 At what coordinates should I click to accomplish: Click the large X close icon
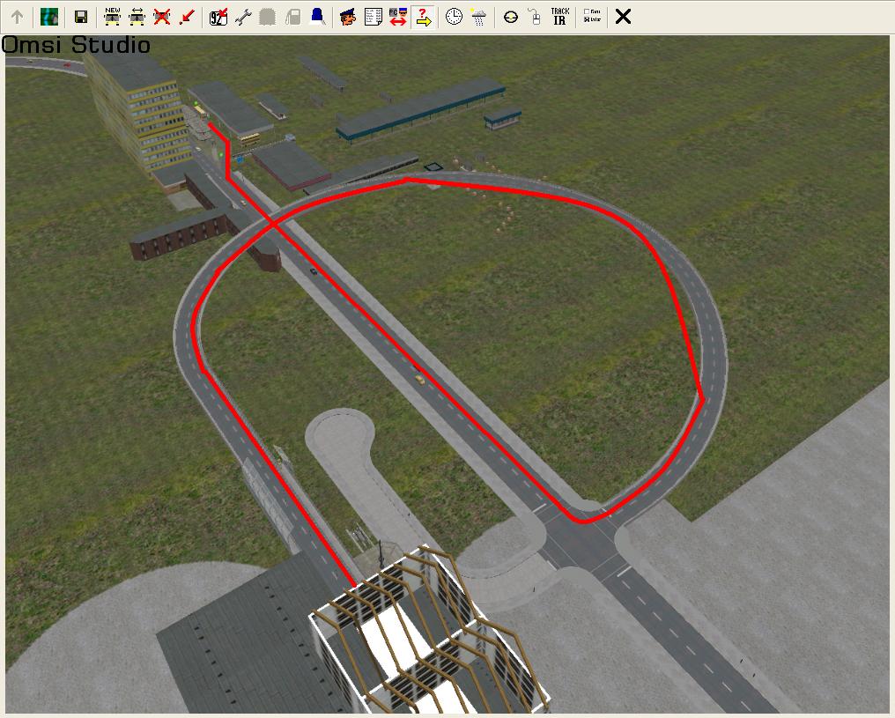click(624, 17)
